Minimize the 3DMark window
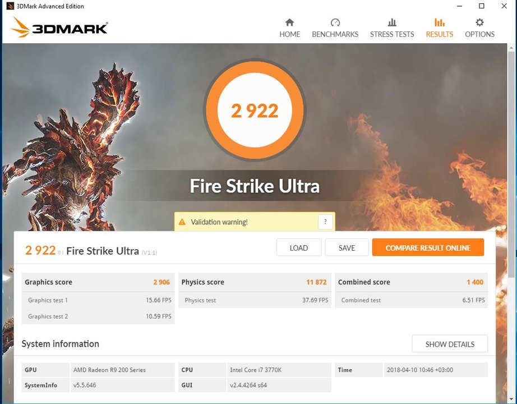Image resolution: width=517 pixels, height=404 pixels. (x=460, y=6)
